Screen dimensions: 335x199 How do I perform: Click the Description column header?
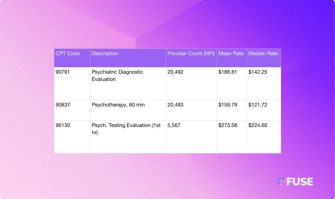[x=105, y=53]
